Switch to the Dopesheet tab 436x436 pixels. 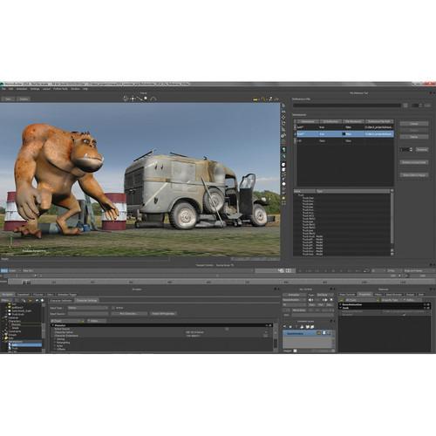(x=24, y=295)
